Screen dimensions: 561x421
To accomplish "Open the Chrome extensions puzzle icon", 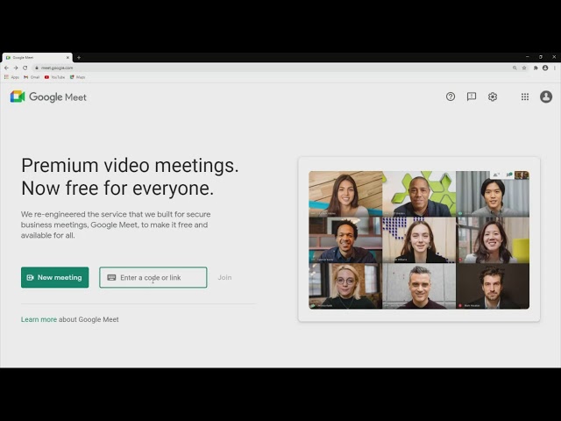I will 536,68.
